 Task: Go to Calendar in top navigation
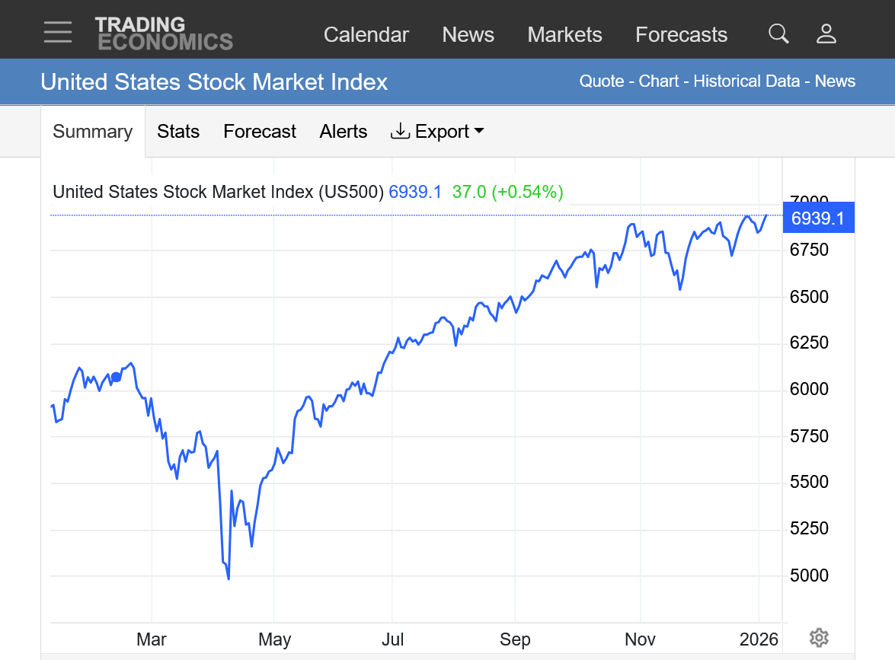pyautogui.click(x=366, y=35)
